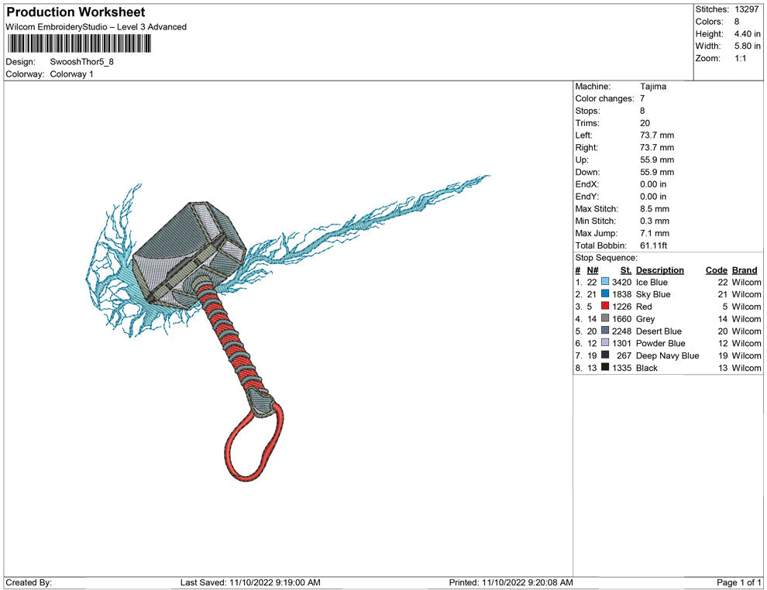Viewport: 767px width, 590px height.
Task: Click the 'Desert Blue' description text
Action: [659, 331]
